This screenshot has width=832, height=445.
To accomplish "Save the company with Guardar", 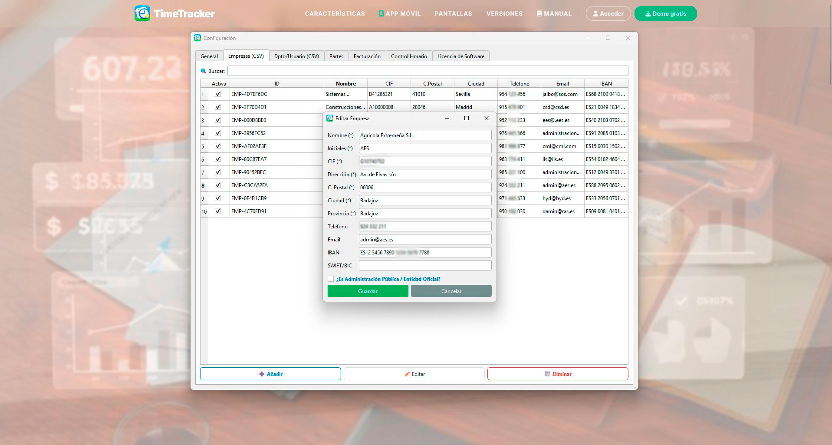I will (x=368, y=291).
